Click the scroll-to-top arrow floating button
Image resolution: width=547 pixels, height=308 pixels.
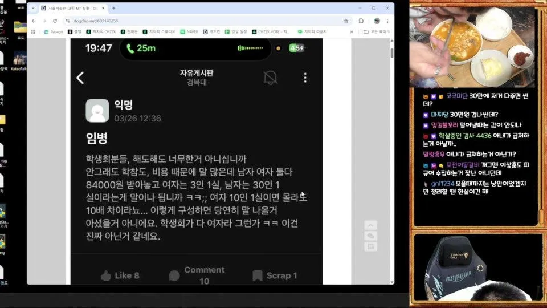pos(370,225)
